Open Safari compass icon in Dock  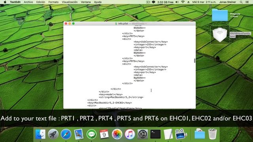tap(66, 134)
